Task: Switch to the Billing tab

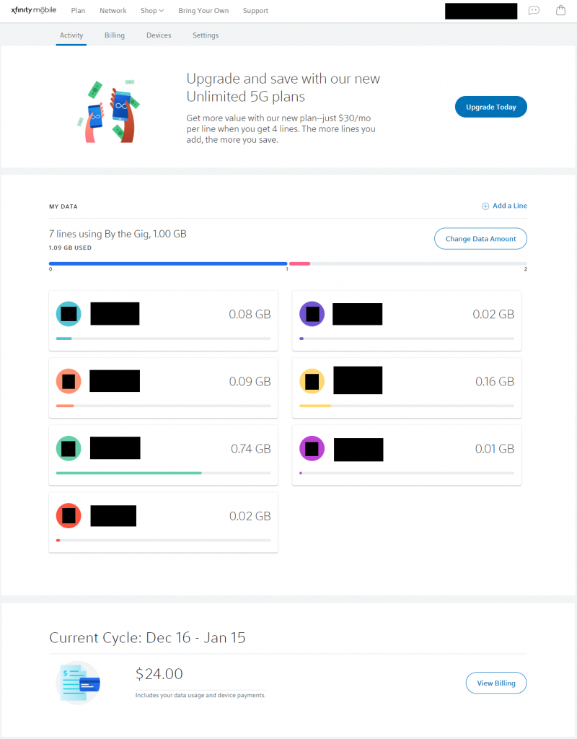Action: pos(114,35)
